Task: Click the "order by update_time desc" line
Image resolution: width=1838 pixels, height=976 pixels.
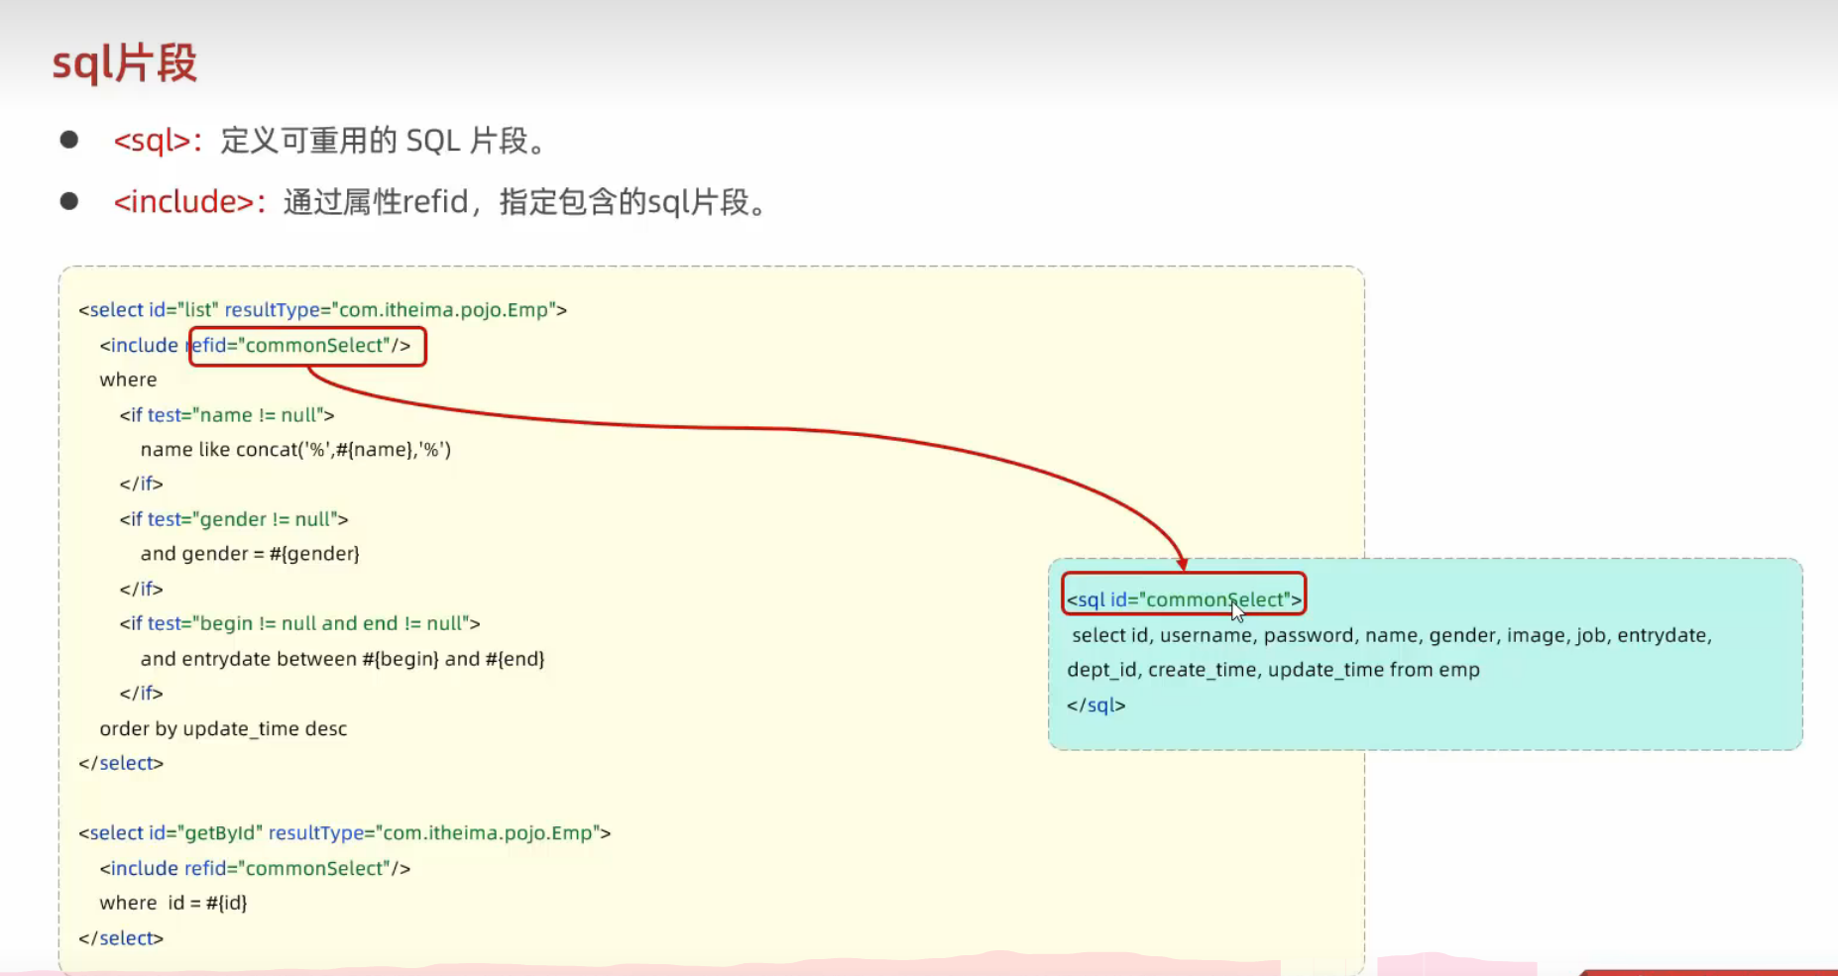Action: pyautogui.click(x=223, y=728)
